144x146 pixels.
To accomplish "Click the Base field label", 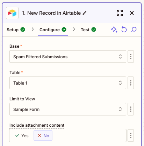I will [14, 46].
